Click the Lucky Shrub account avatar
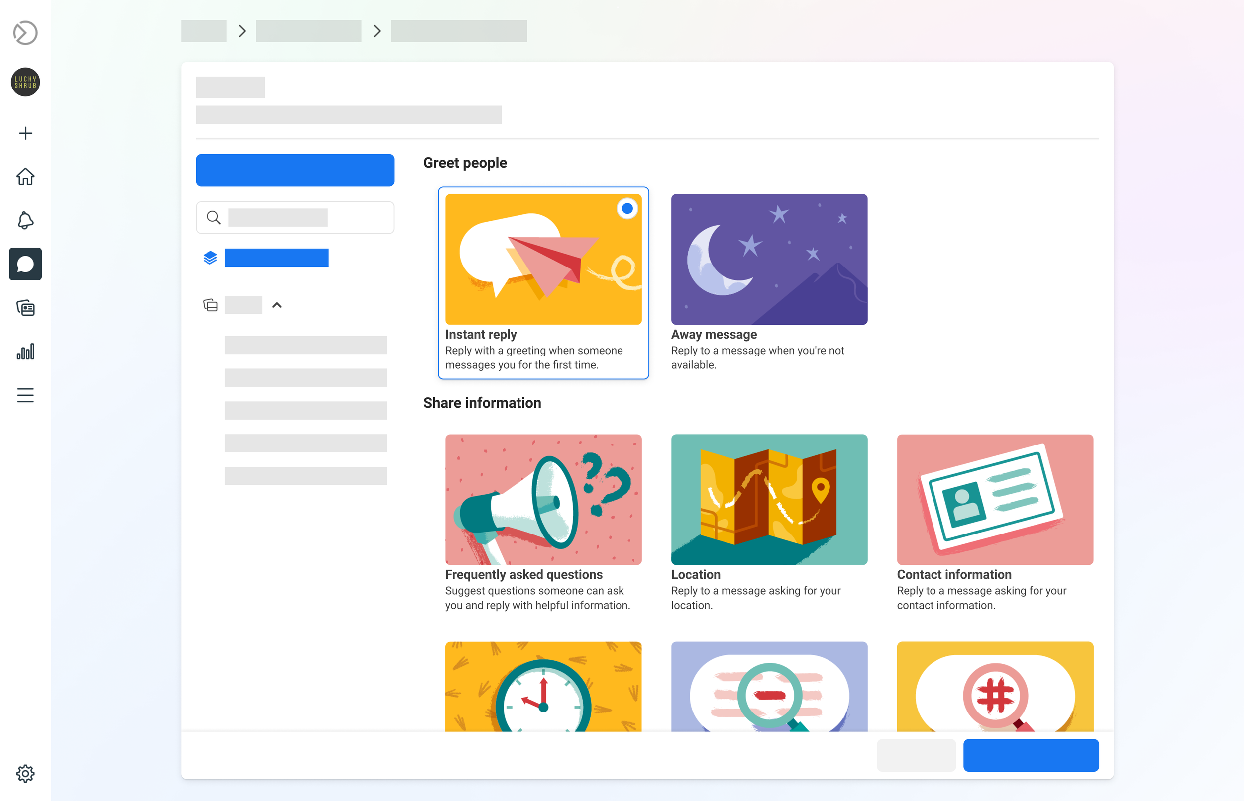The height and width of the screenshot is (801, 1244). click(x=25, y=82)
